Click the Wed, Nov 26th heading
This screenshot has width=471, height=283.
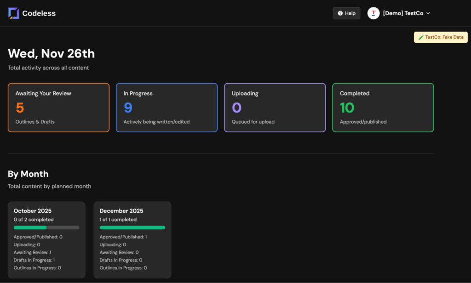(51, 54)
